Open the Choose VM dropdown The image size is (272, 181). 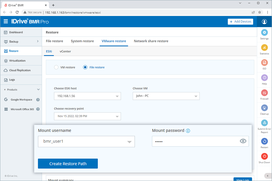tap(166, 96)
